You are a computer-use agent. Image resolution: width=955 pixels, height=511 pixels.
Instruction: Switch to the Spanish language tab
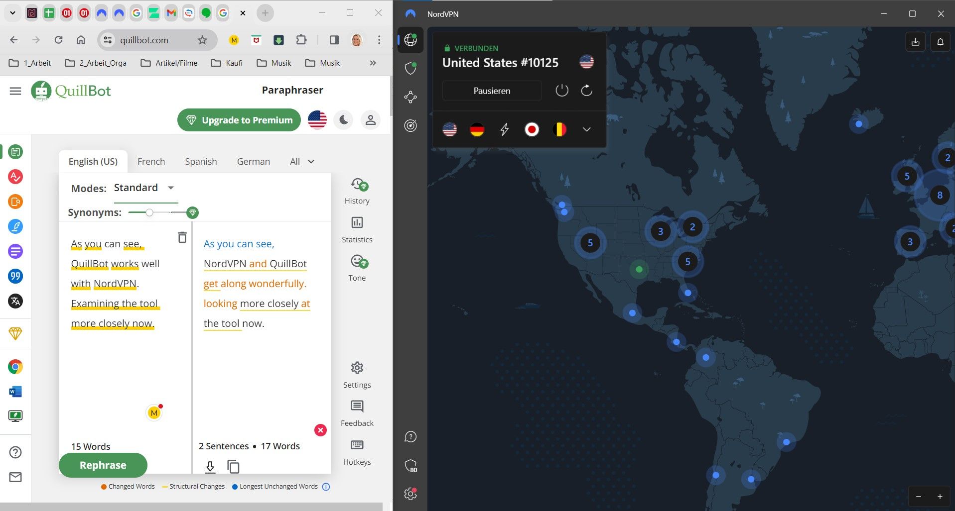[201, 162]
